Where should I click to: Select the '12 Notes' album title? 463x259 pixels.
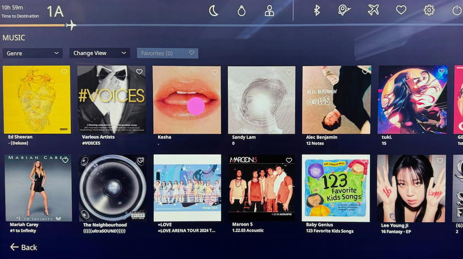315,143
